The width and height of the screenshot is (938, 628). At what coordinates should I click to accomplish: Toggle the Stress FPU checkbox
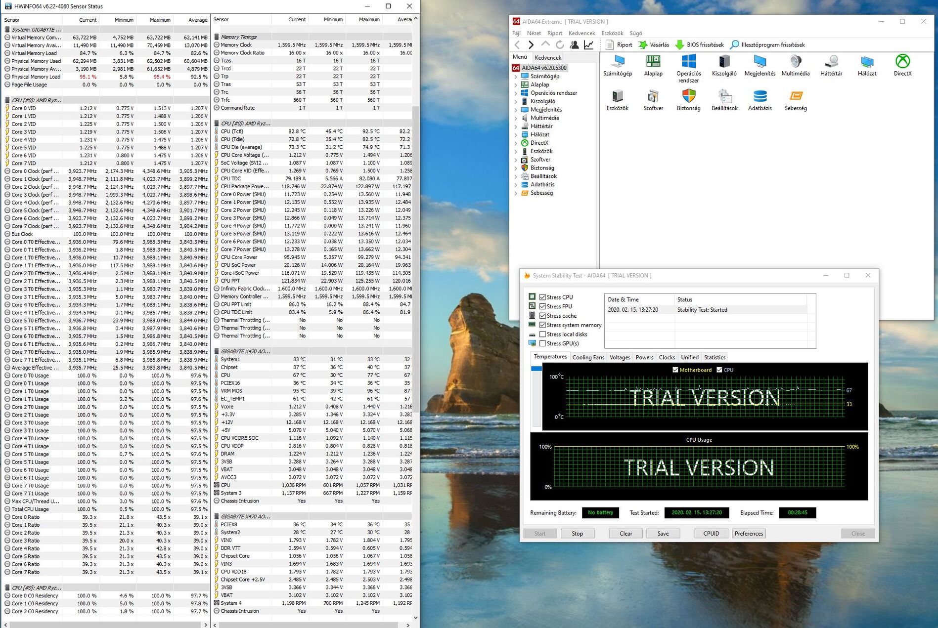coord(542,306)
